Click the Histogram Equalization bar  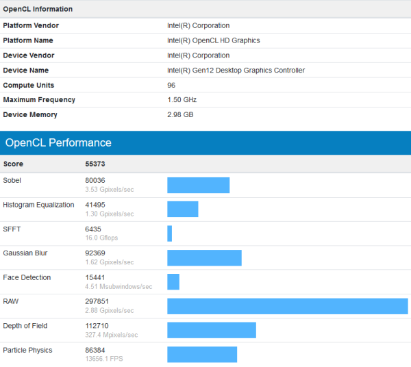tap(183, 209)
